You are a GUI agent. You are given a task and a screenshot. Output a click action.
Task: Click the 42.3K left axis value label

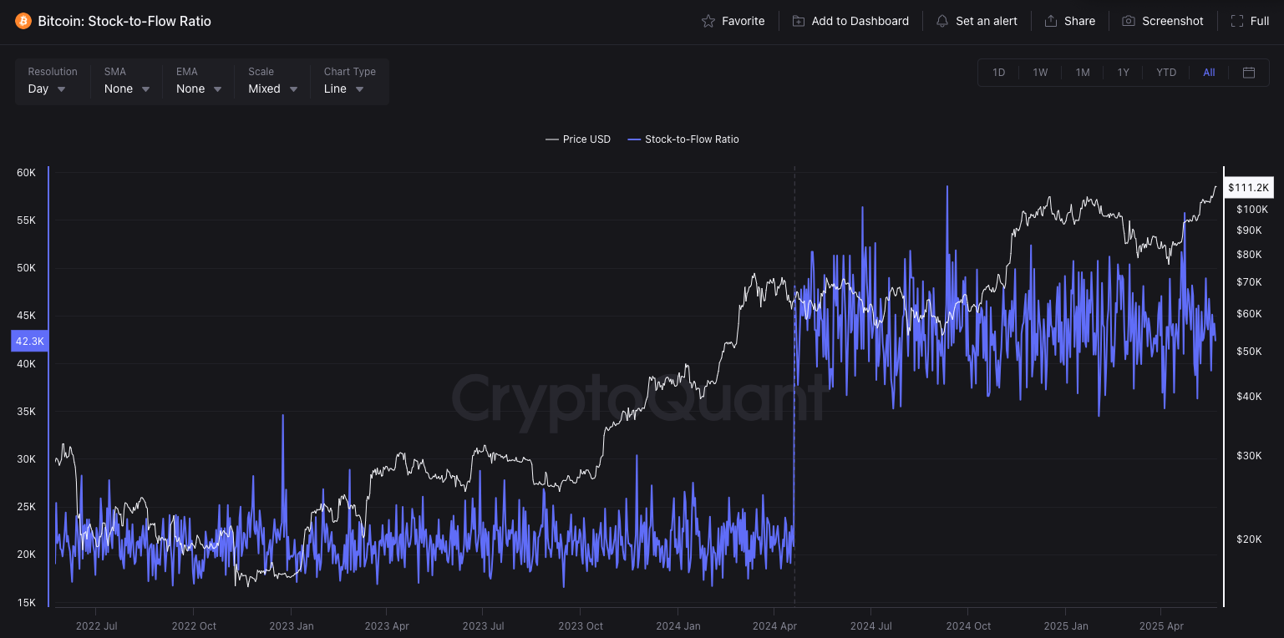point(29,341)
